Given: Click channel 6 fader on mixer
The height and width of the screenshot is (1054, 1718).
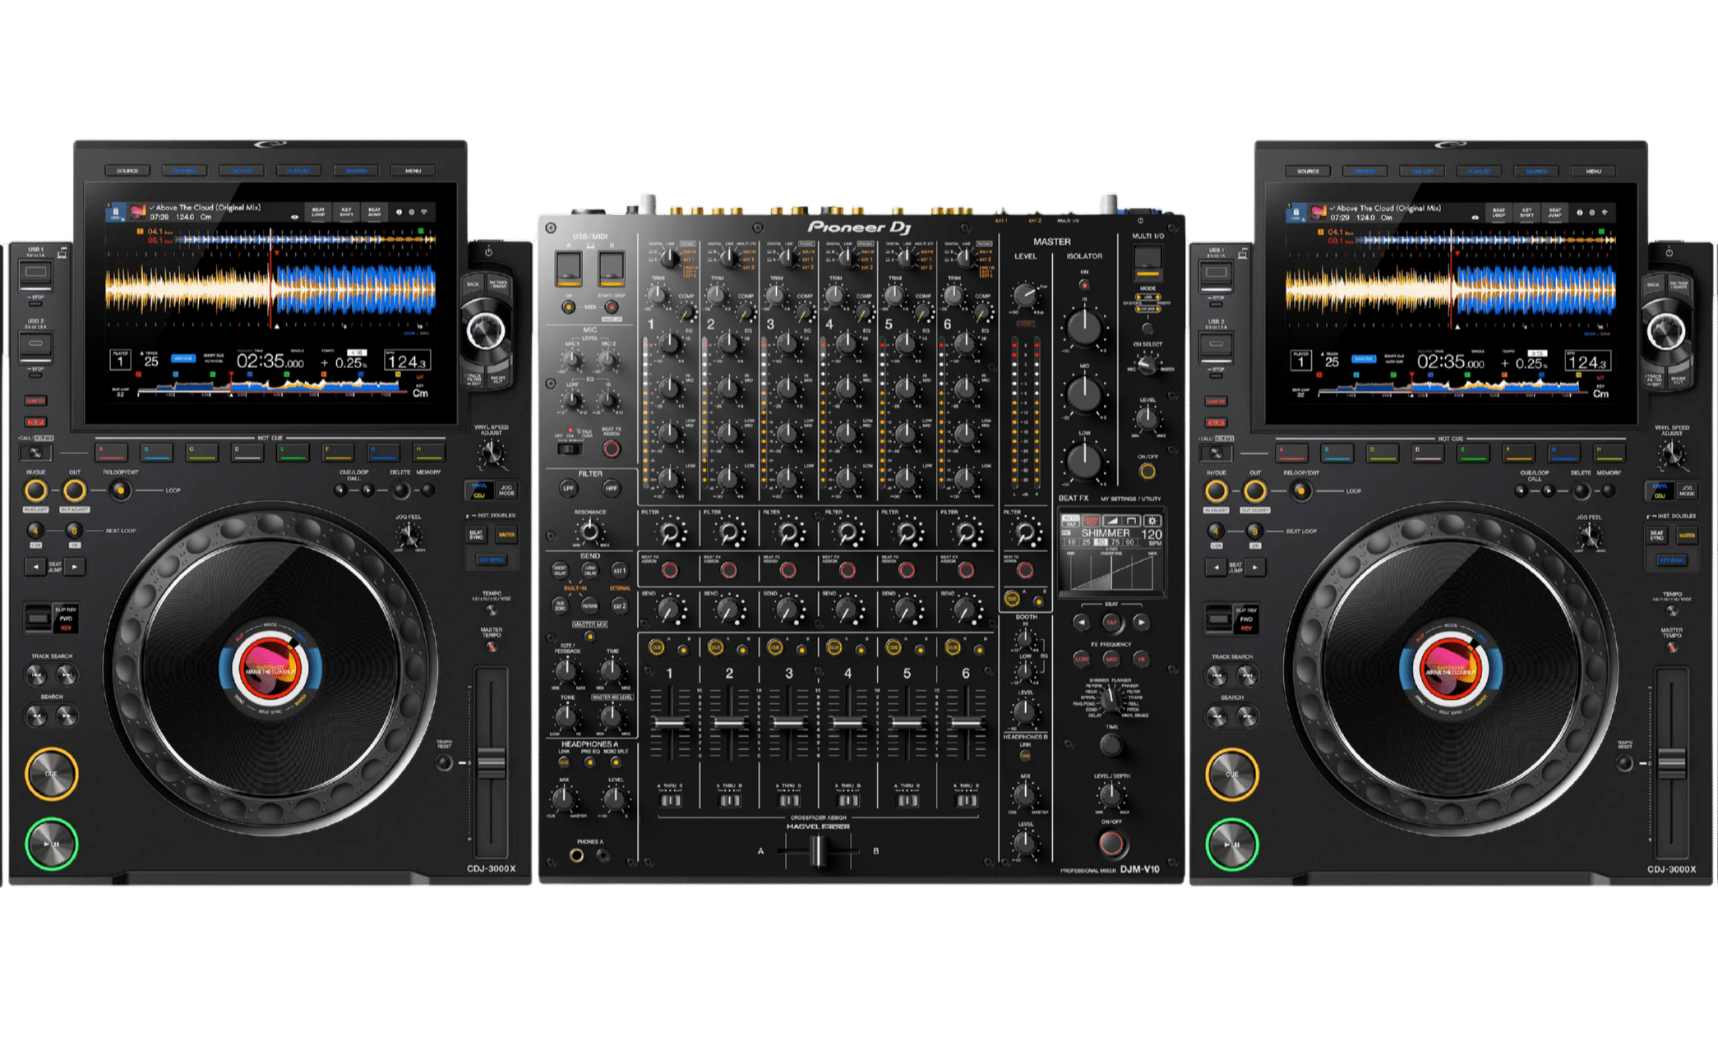Looking at the screenshot, I should click(x=966, y=723).
